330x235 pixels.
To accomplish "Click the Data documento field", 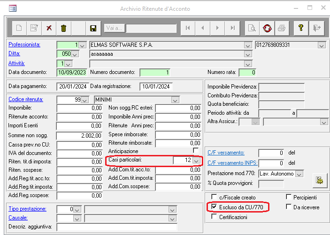I will tap(72, 73).
